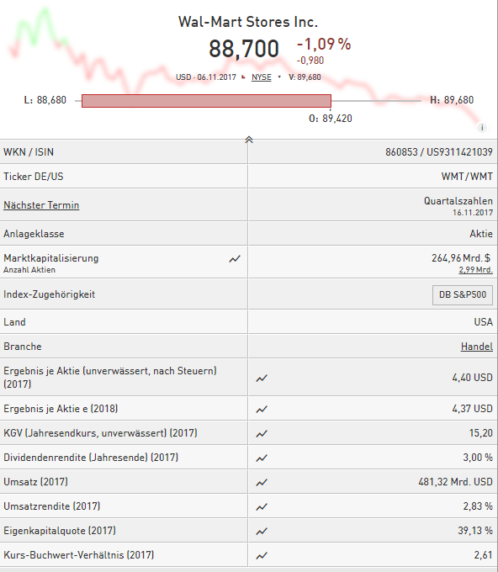Click dividend yield value 3,00 %
This screenshot has width=498, height=572.
tap(478, 458)
